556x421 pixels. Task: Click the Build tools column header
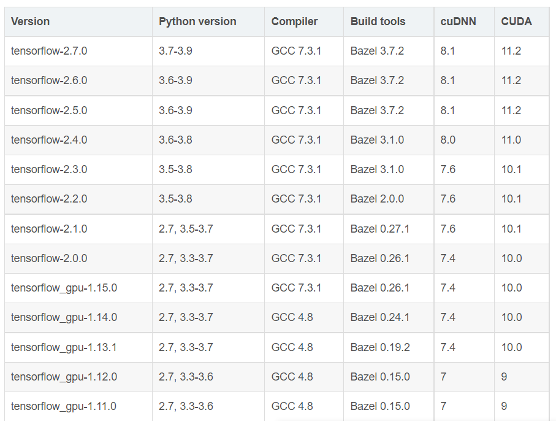pyautogui.click(x=378, y=21)
